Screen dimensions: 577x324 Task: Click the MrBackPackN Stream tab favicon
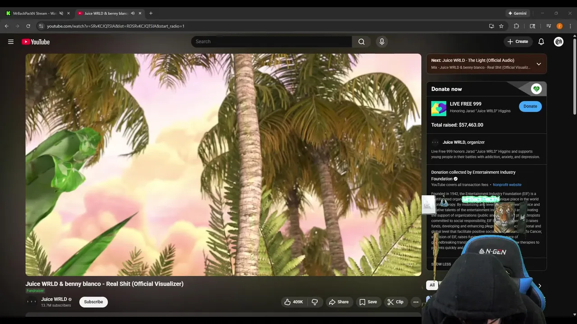point(8,13)
